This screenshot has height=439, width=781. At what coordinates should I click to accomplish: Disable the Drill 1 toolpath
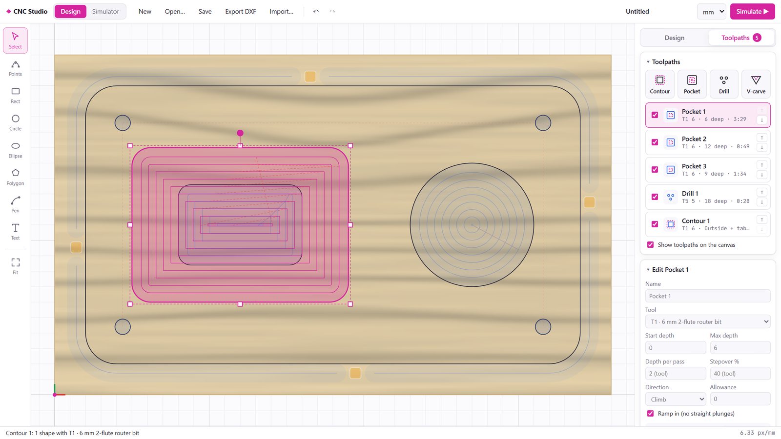[655, 197]
